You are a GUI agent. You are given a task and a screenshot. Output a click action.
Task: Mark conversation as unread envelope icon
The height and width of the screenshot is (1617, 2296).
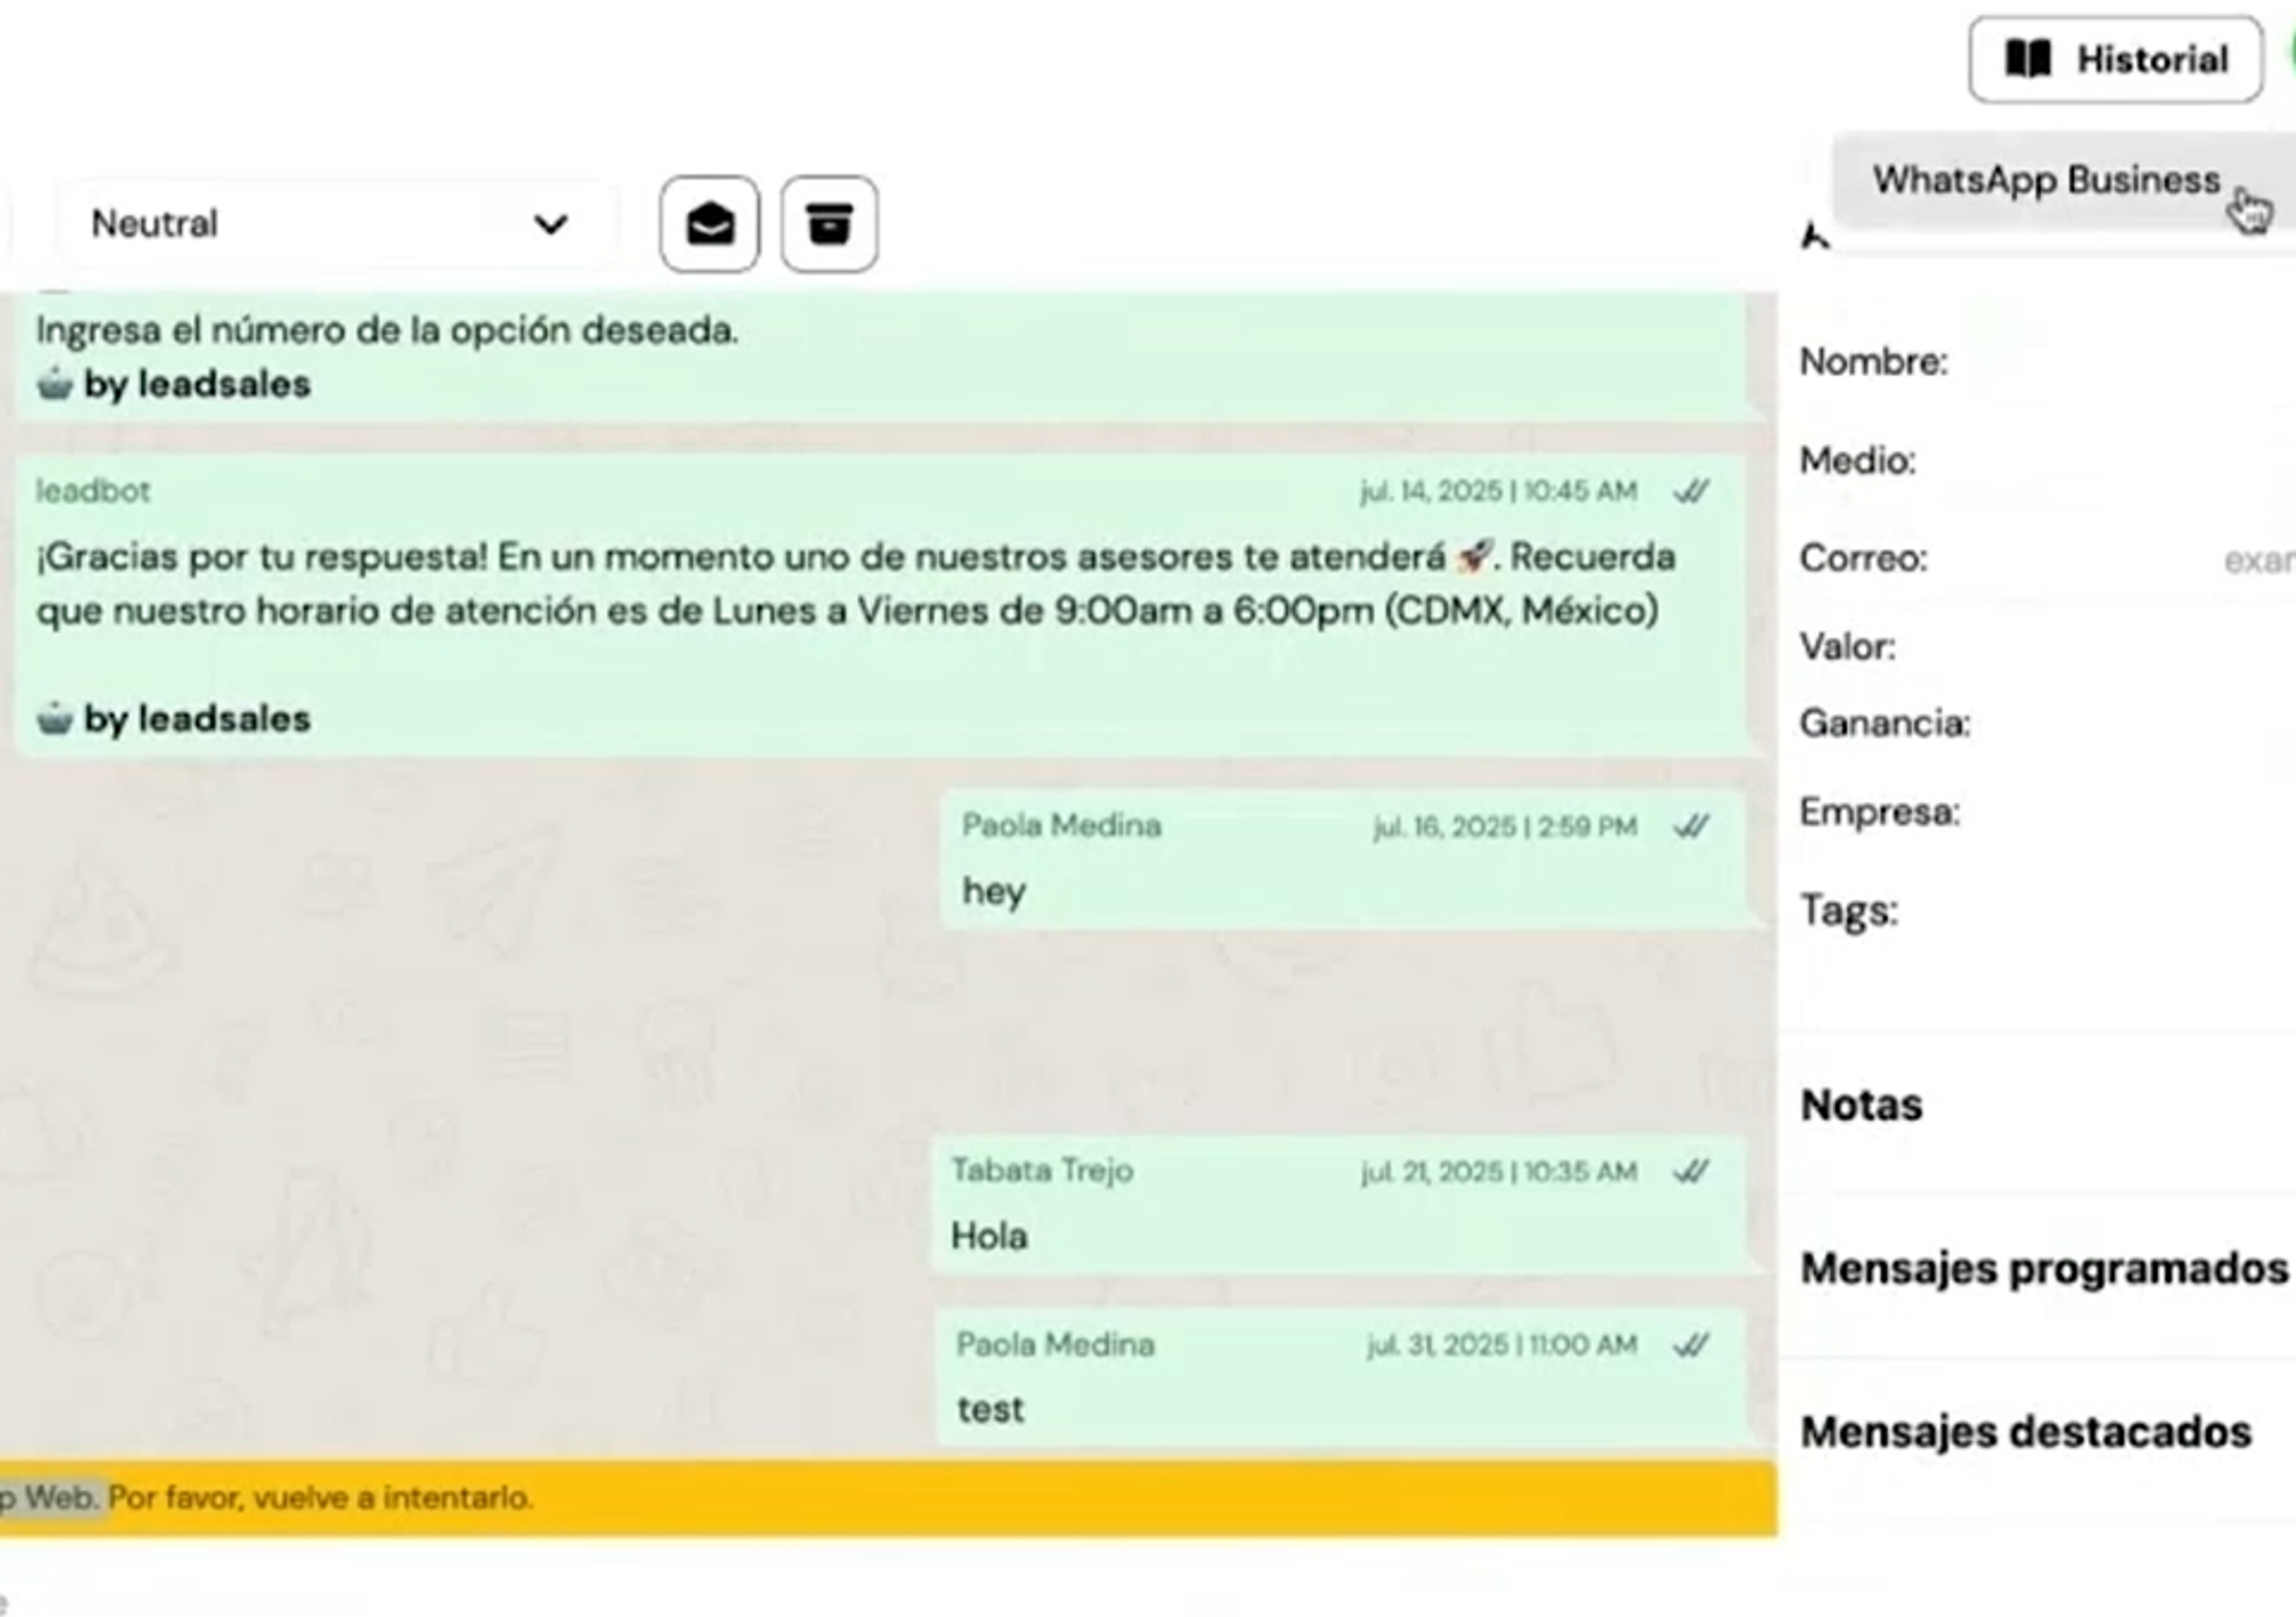pyautogui.click(x=709, y=224)
